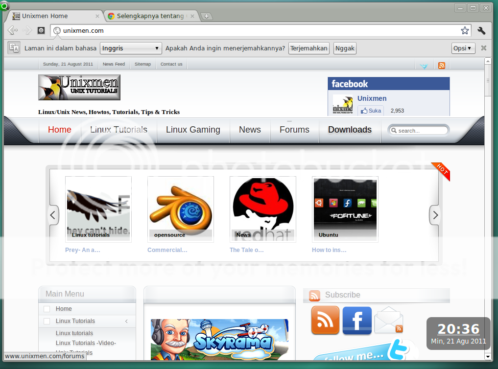Switch to the Selengkapnya tentang tab
The width and height of the screenshot is (498, 369).
151,16
